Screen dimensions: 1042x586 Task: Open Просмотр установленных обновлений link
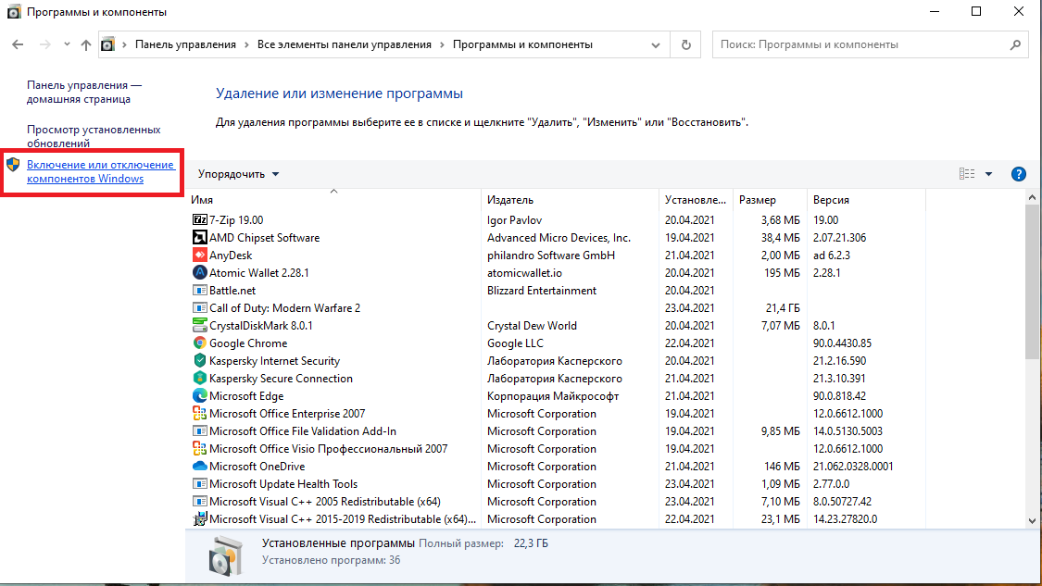click(94, 136)
